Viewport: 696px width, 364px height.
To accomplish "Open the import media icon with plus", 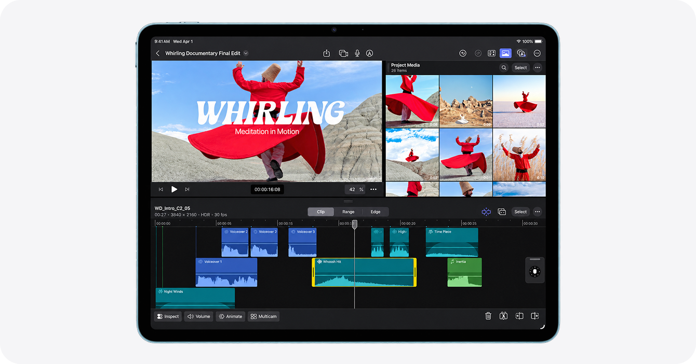I will coord(521,53).
